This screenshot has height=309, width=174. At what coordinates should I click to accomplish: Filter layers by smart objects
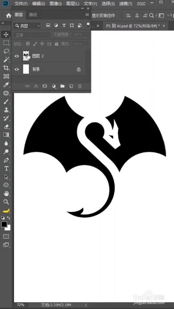click(80, 25)
